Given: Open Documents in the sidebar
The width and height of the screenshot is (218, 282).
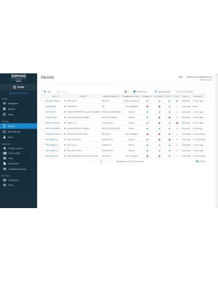Looking at the screenshot, I should tap(14, 164).
